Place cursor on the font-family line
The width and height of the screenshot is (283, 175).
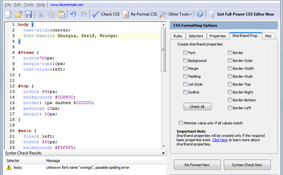[x=89, y=36]
